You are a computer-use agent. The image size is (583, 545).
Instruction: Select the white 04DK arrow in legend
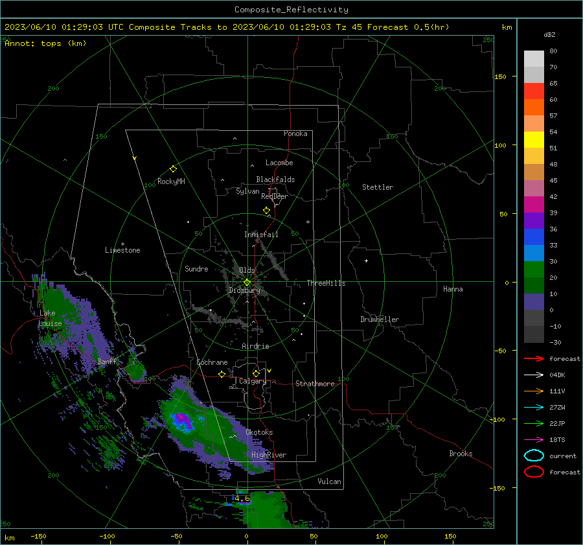[534, 375]
